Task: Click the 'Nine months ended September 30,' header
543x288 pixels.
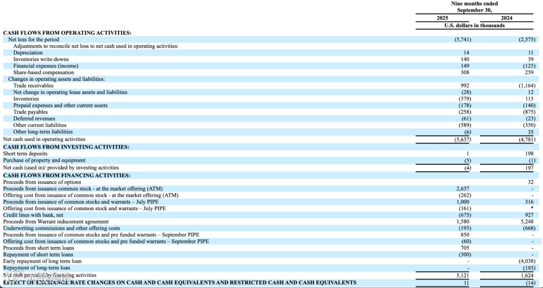Action: [475, 7]
